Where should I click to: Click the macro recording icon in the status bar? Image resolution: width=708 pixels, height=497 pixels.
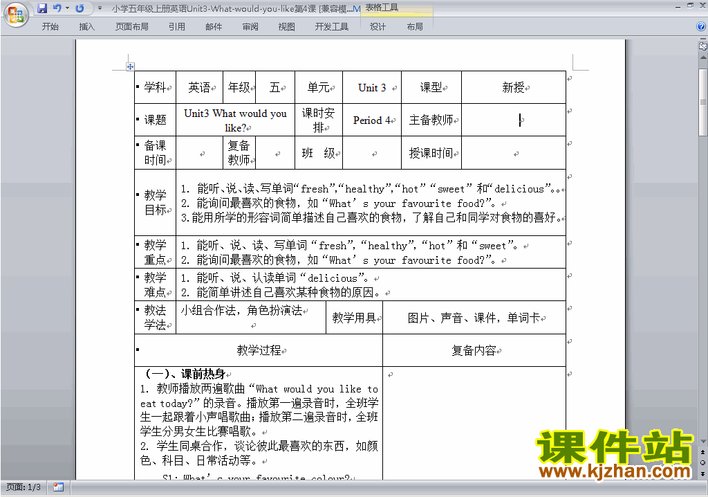pos(58,487)
